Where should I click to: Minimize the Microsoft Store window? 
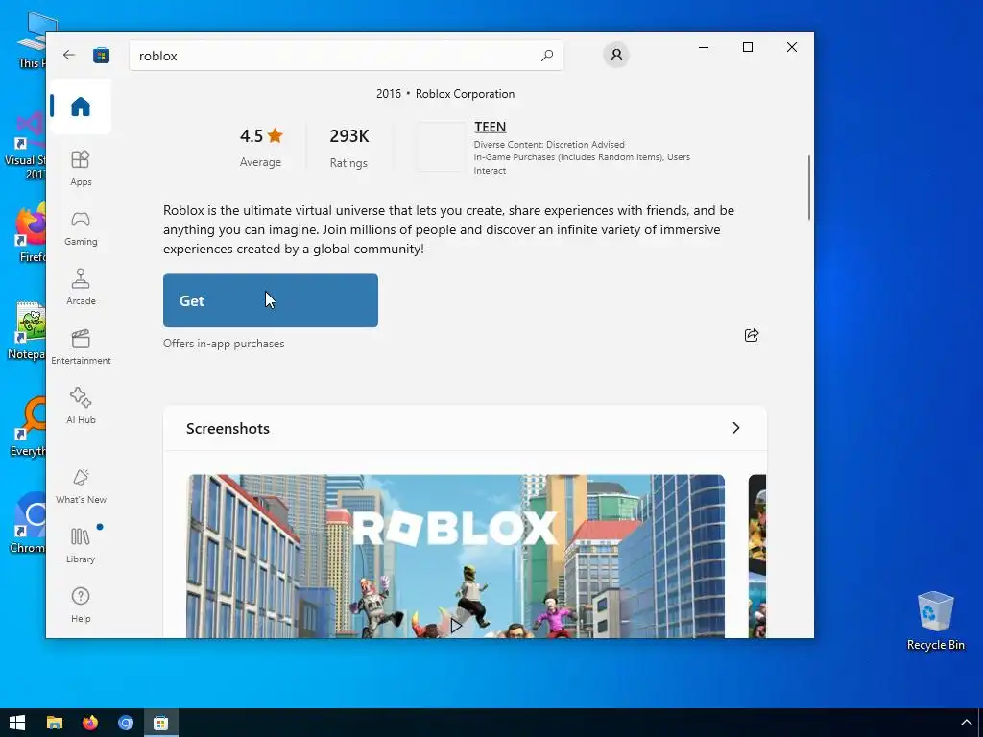click(704, 47)
